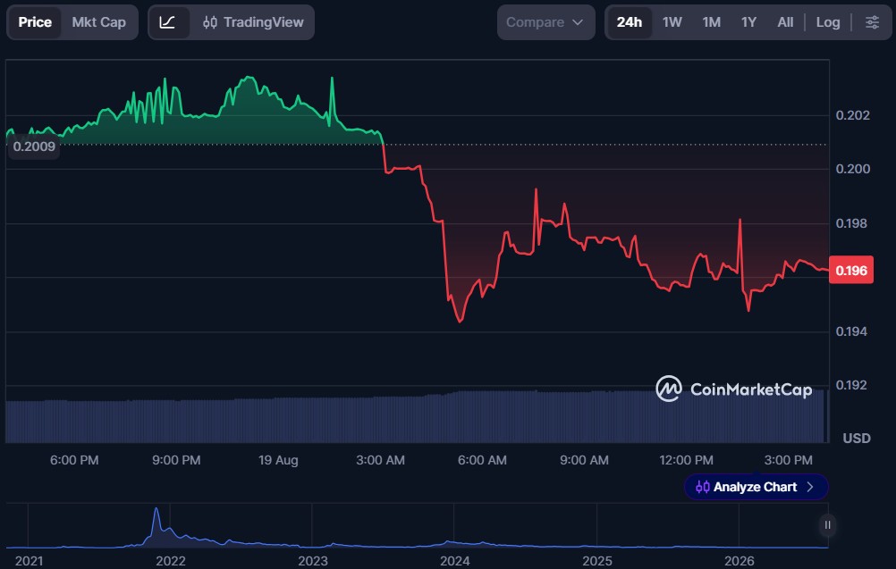This screenshot has height=569, width=896.
Task: Click the 3:00 AM axis label
Action: [381, 460]
